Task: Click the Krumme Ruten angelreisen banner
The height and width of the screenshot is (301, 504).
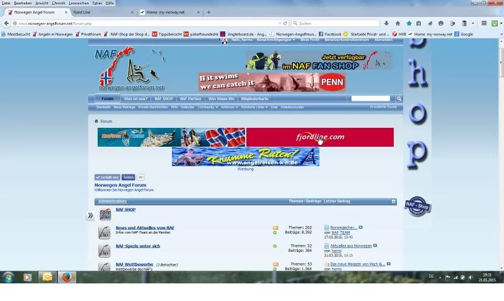Action: coord(246,157)
